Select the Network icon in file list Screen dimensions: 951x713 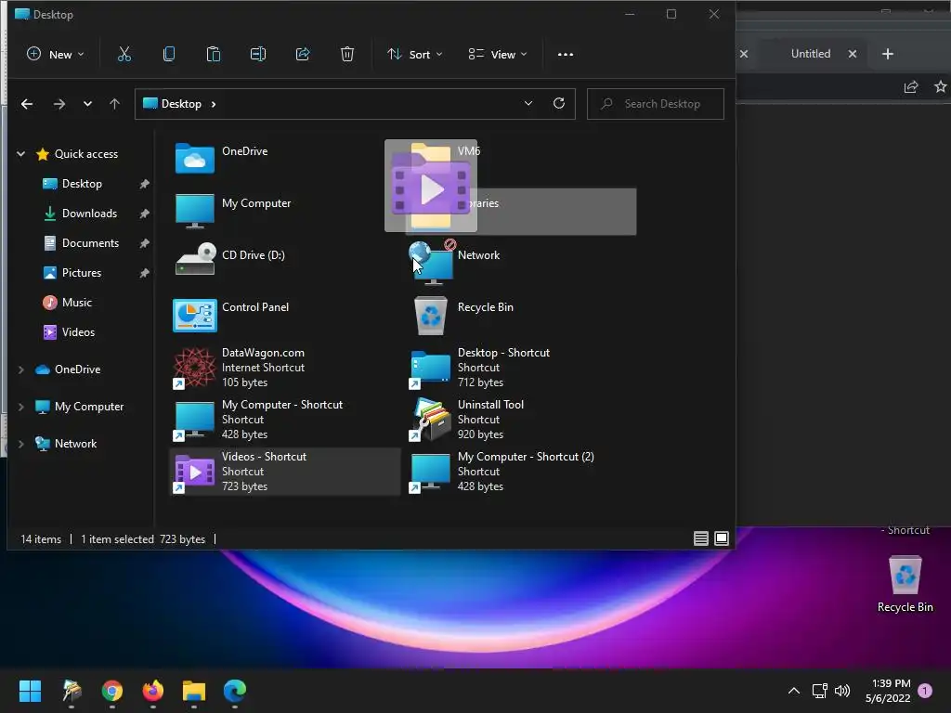(431, 263)
